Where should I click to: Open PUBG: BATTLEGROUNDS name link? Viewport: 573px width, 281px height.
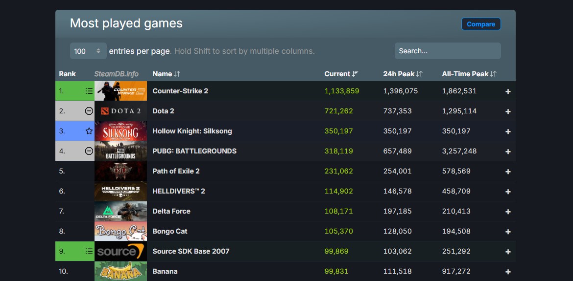coord(194,151)
